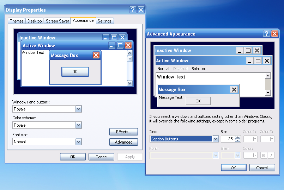Switch to the Themes tab

click(x=17, y=21)
